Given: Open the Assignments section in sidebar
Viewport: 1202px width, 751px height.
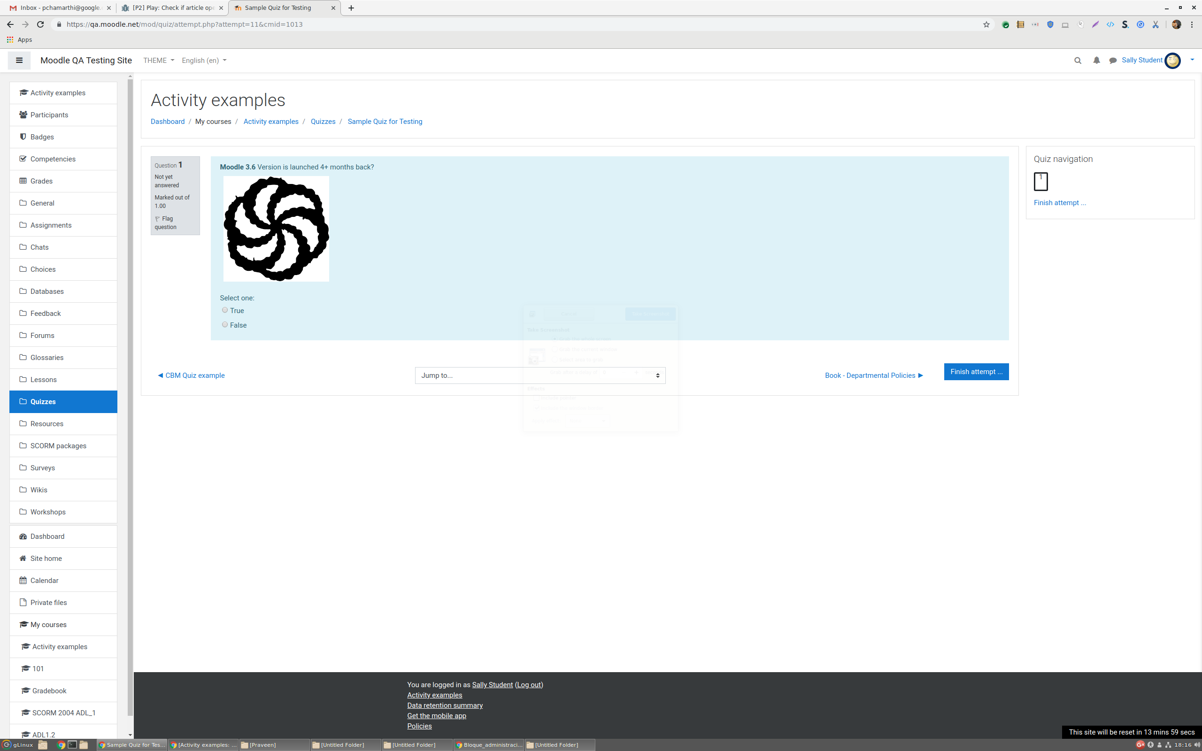Looking at the screenshot, I should click(x=63, y=225).
